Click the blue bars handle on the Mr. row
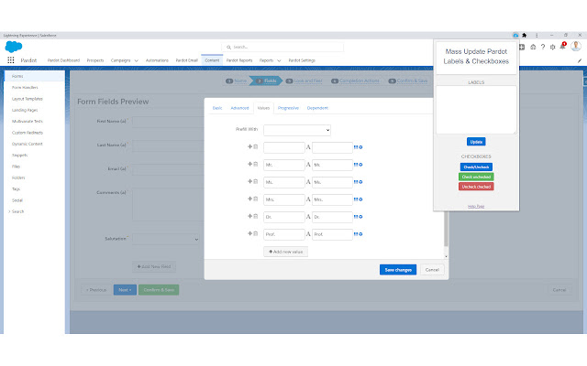 [356, 165]
